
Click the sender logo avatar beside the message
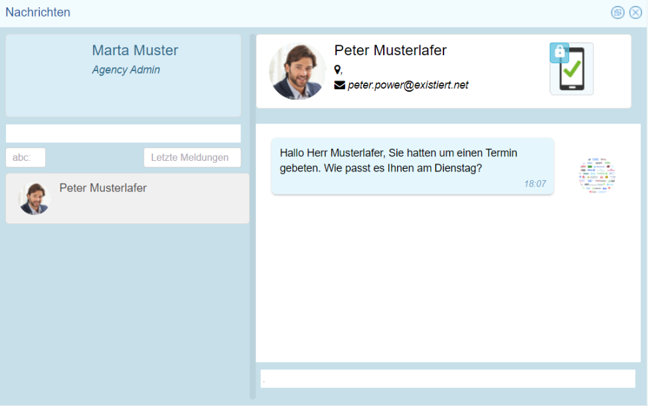(x=597, y=175)
